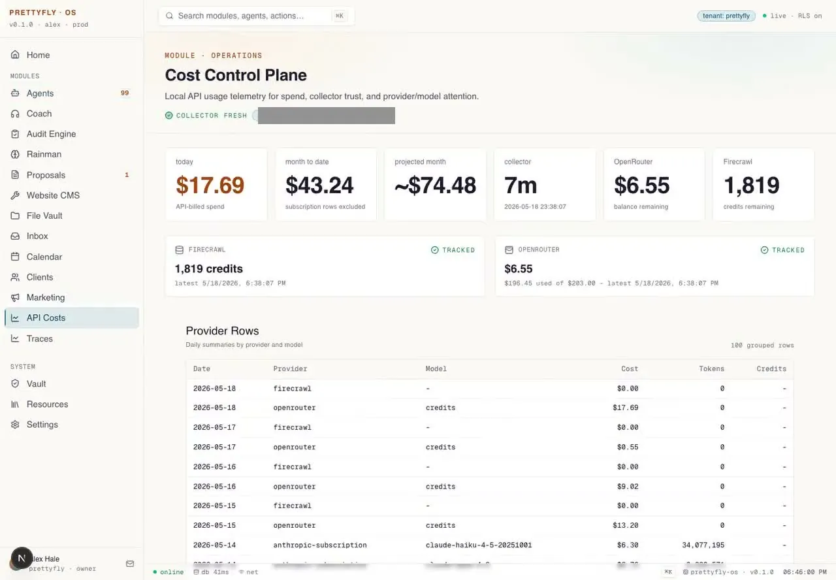Click the Firecrawl Tracked status card
836x580 pixels.
tap(325, 266)
